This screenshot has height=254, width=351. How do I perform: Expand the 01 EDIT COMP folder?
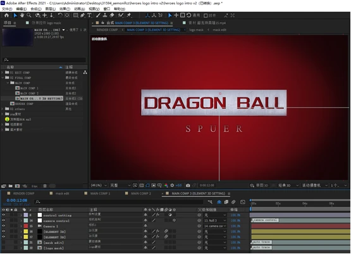[x=3, y=72]
